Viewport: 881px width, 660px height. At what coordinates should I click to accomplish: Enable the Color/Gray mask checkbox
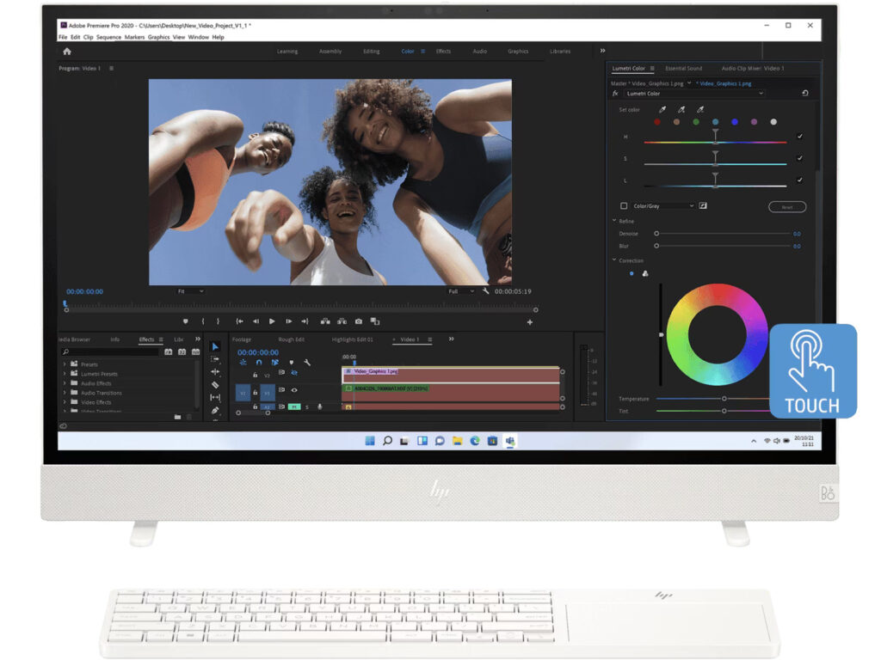point(624,206)
